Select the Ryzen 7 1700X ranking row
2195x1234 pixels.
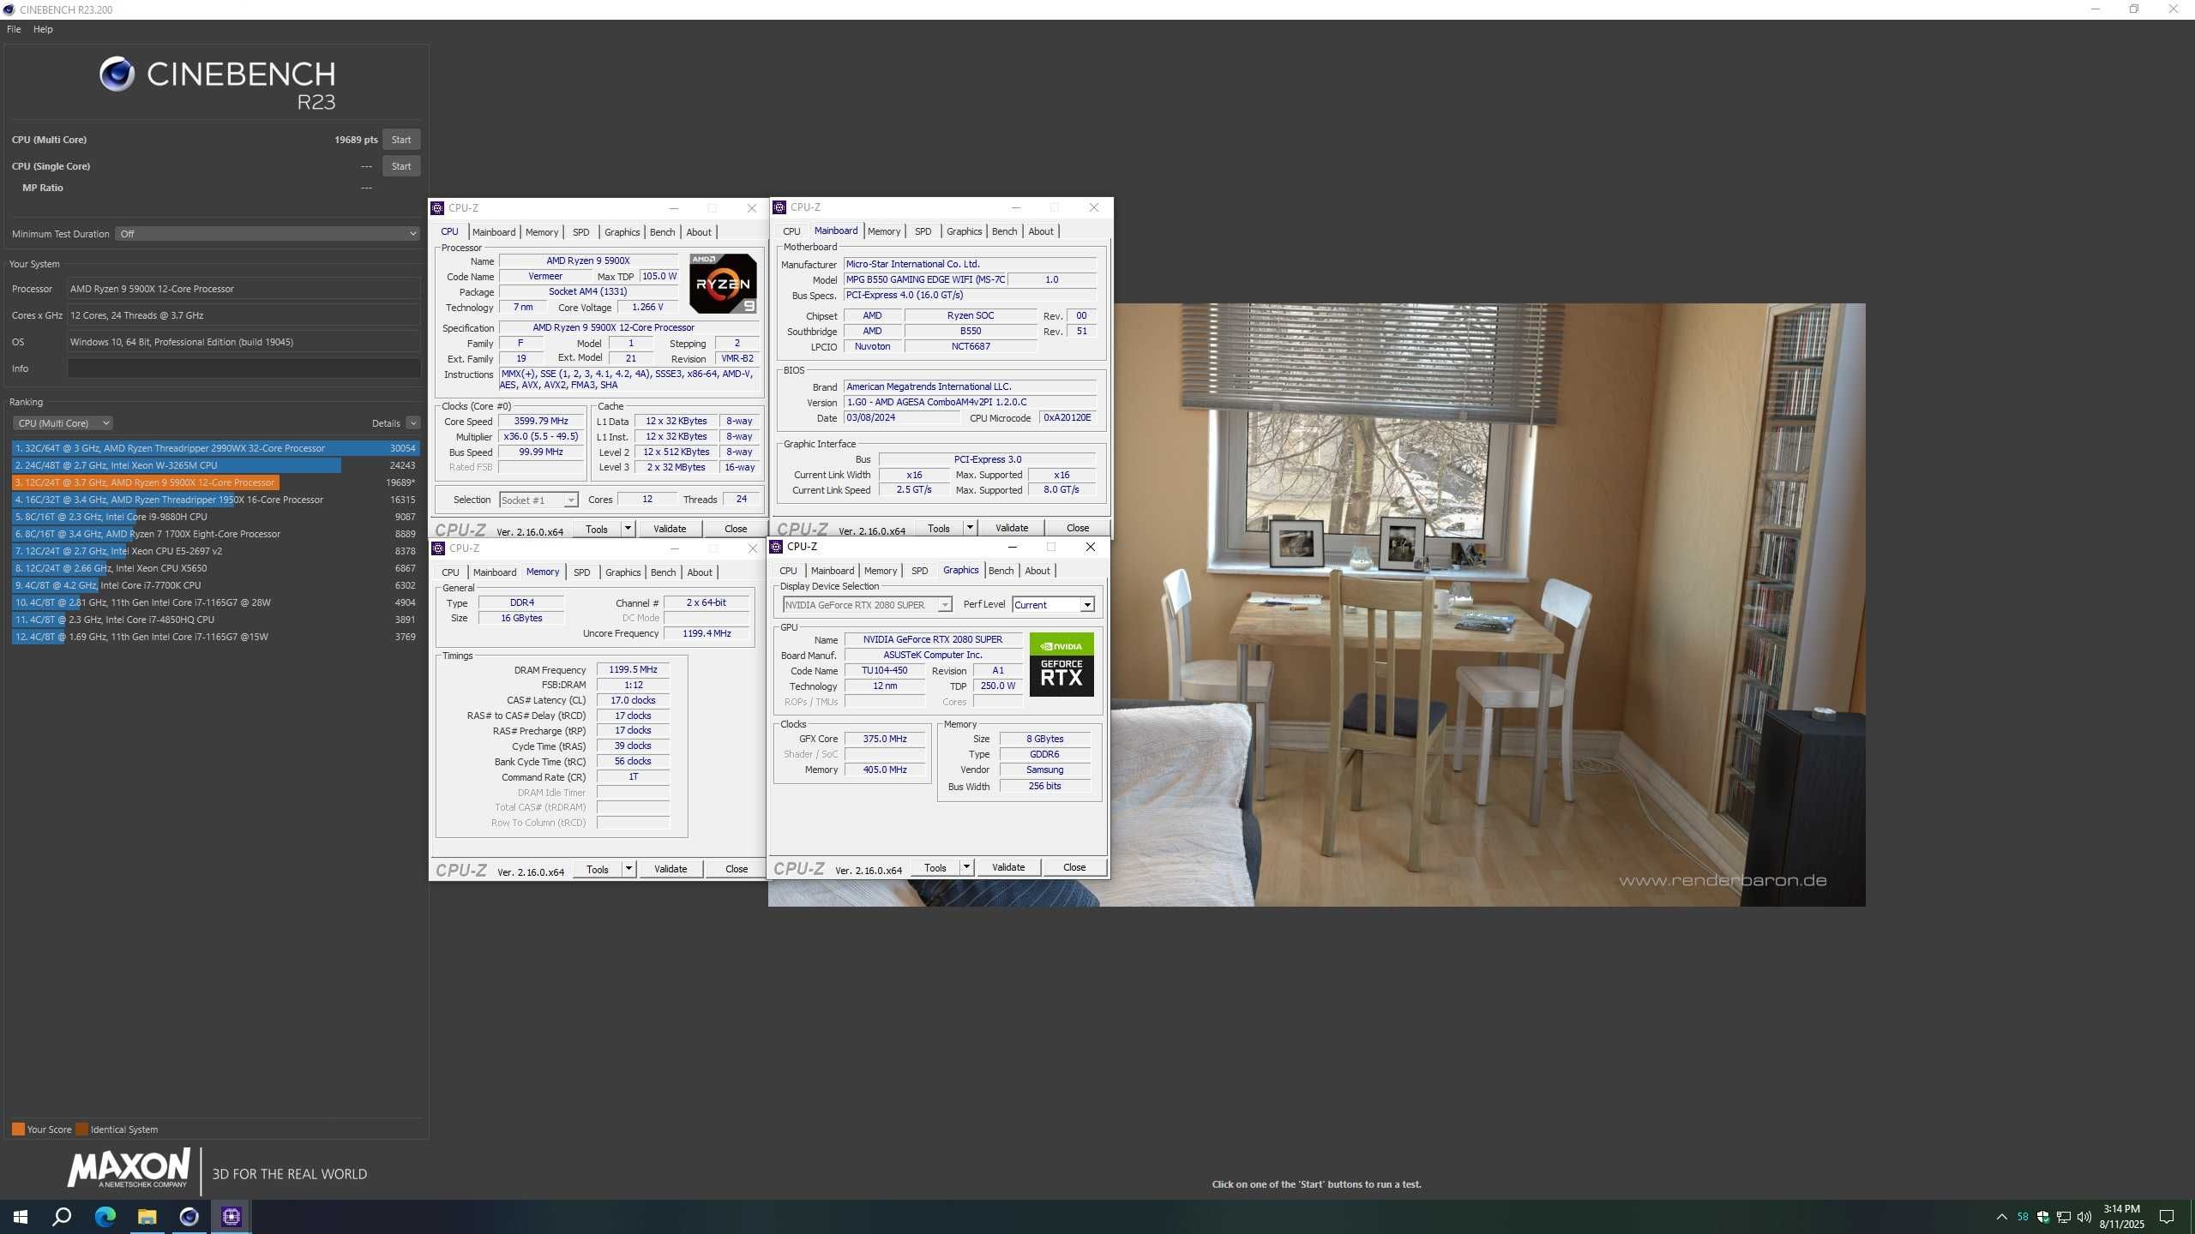[x=214, y=534]
